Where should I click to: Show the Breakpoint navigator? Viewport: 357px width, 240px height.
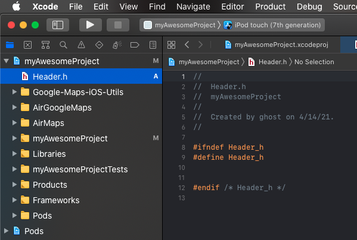coord(135,45)
